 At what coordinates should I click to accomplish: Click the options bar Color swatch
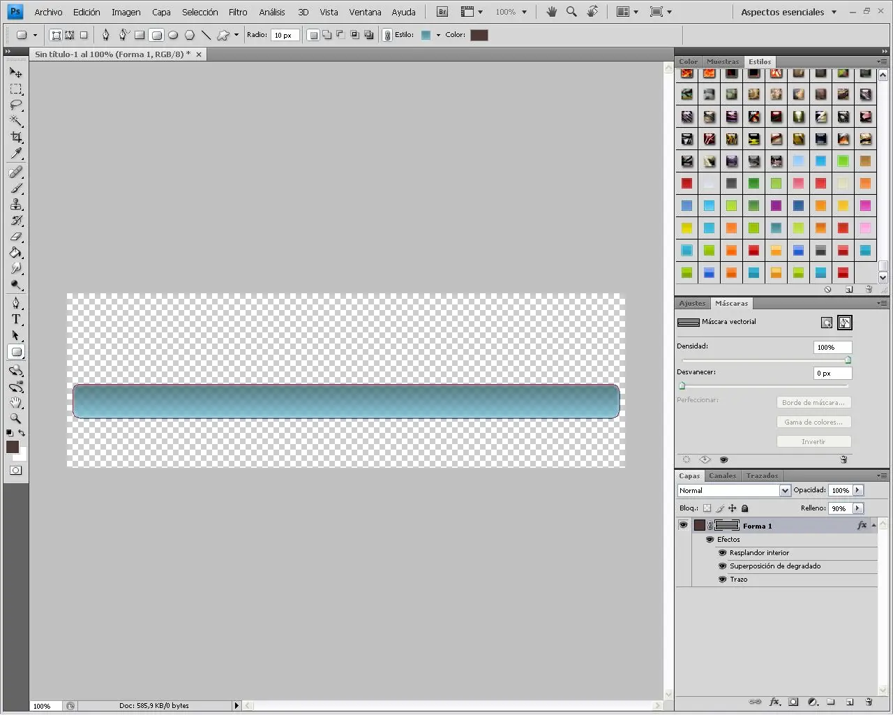click(x=479, y=35)
